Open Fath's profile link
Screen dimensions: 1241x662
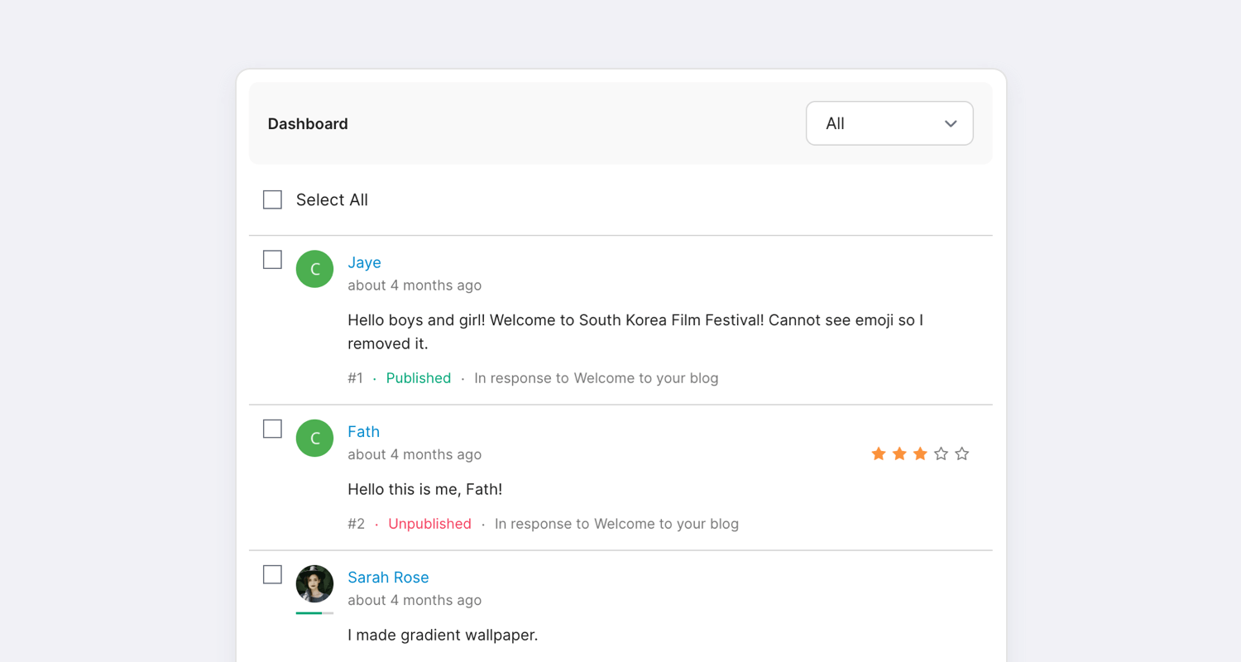[363, 431]
